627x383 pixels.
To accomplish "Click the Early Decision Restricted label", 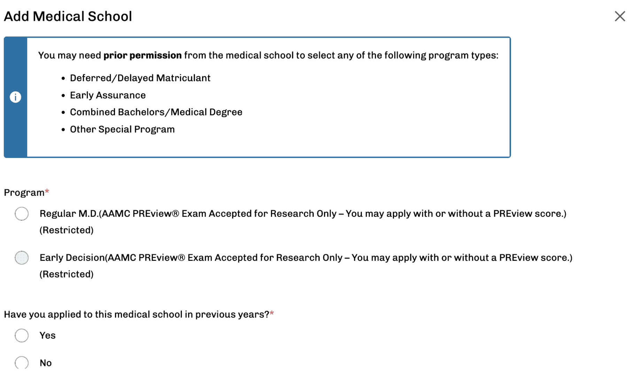I will [67, 274].
